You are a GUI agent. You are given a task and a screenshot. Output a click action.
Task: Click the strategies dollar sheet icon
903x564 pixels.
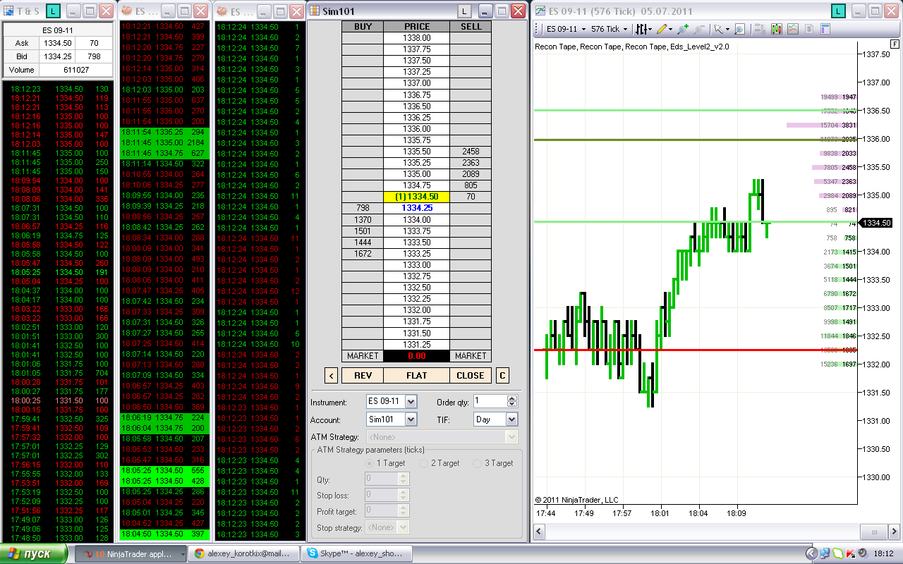808,29
